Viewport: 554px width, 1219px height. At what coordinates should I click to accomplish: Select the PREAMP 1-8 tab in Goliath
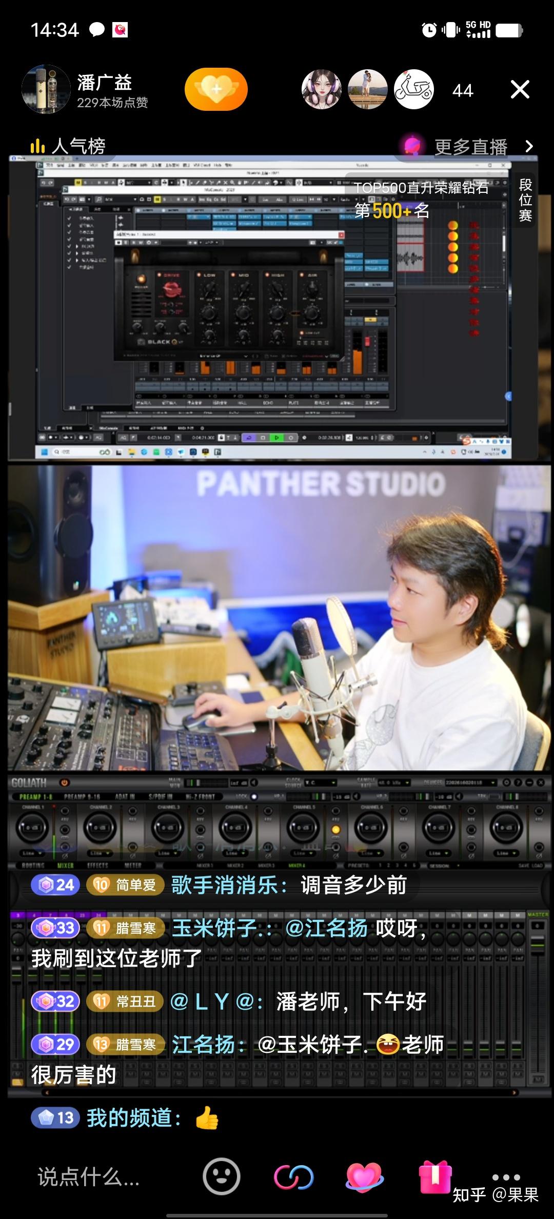35,797
